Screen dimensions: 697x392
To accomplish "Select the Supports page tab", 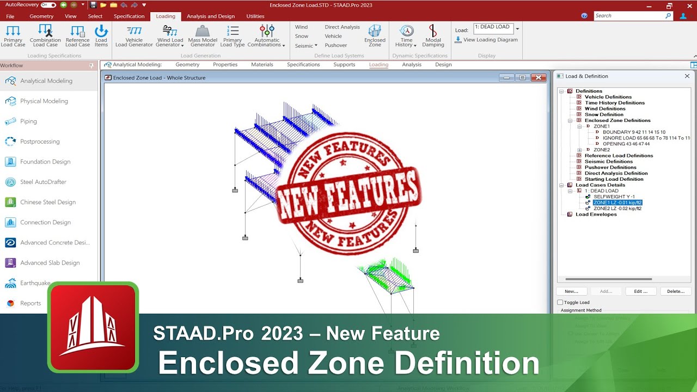I will pyautogui.click(x=344, y=65).
